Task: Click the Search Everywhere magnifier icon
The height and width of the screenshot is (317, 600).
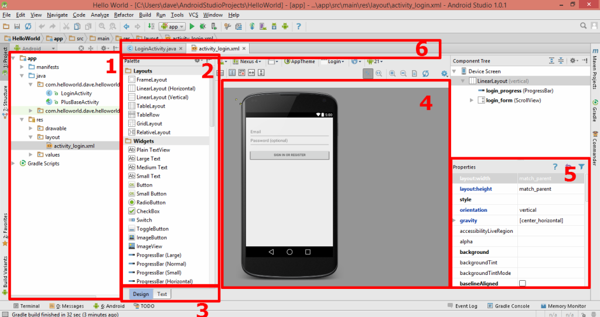Action: 583,26
